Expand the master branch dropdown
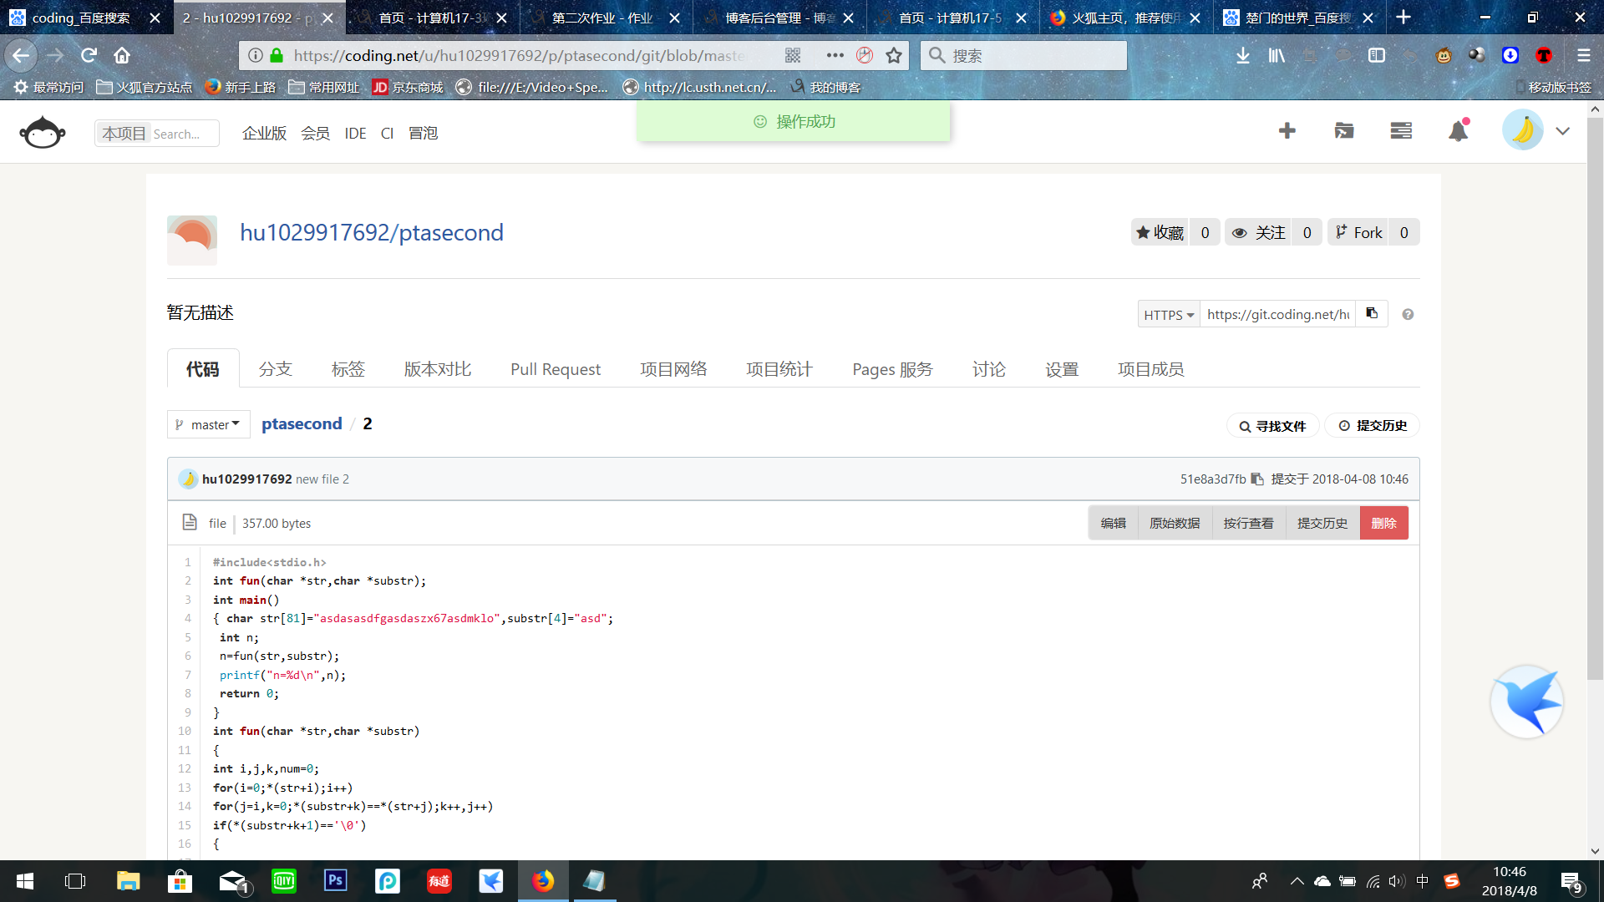 pyautogui.click(x=209, y=425)
